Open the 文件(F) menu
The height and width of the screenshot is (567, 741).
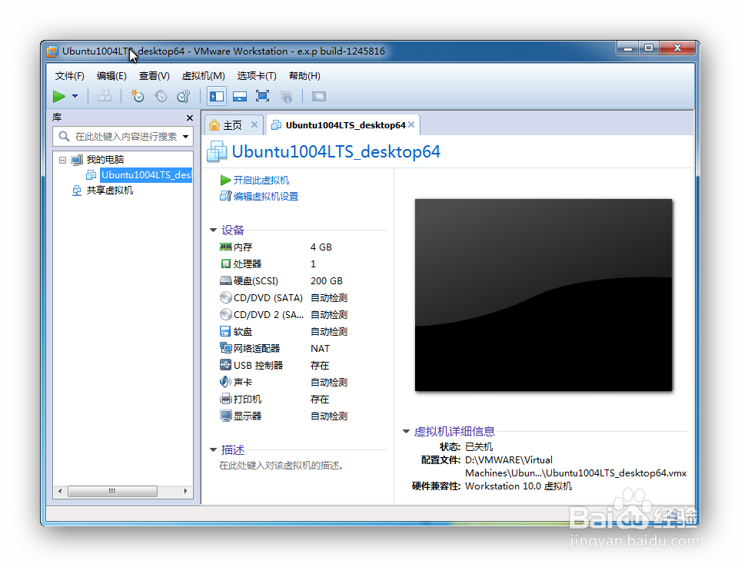pos(69,76)
